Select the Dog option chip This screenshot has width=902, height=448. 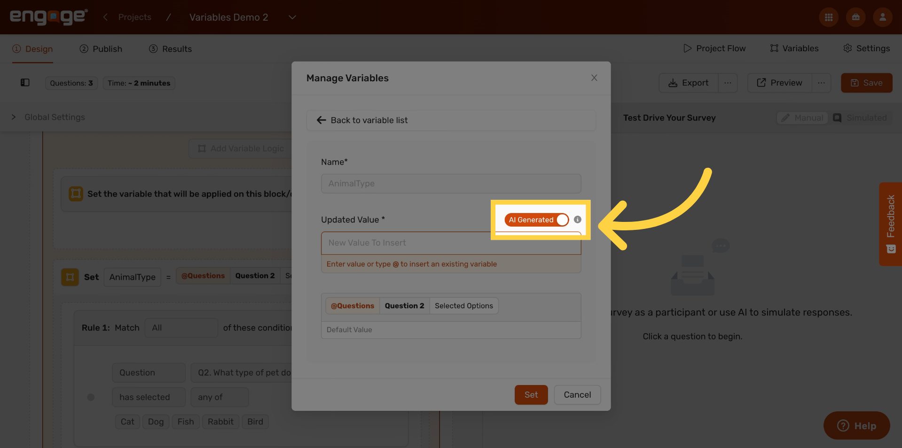click(x=156, y=422)
